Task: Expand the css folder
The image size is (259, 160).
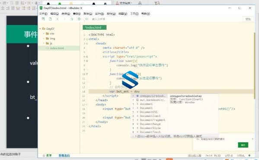Action: (x=44, y=34)
